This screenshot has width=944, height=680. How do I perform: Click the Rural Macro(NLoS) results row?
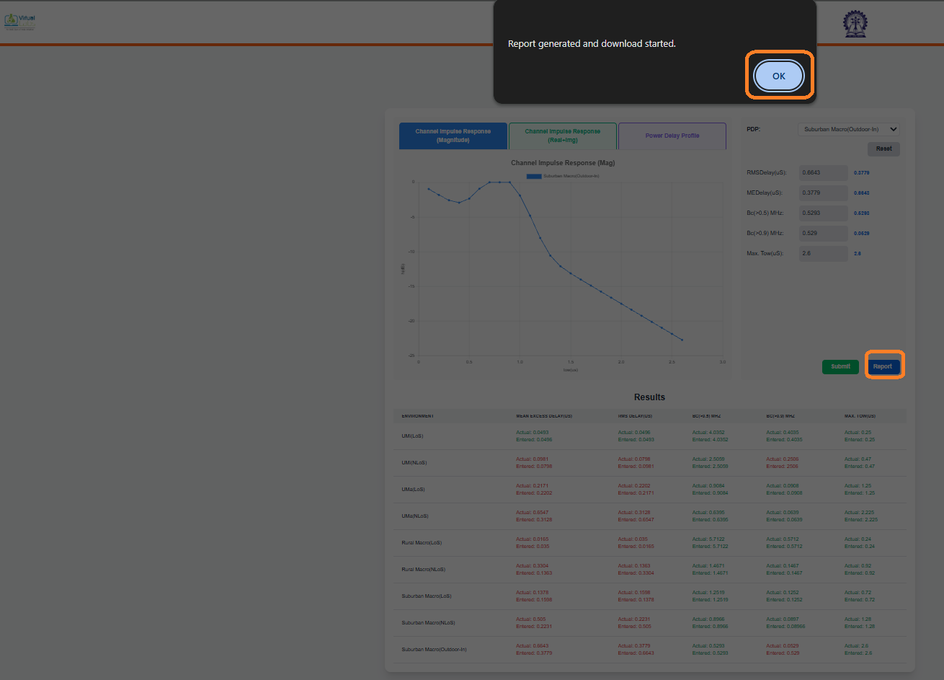click(x=423, y=570)
